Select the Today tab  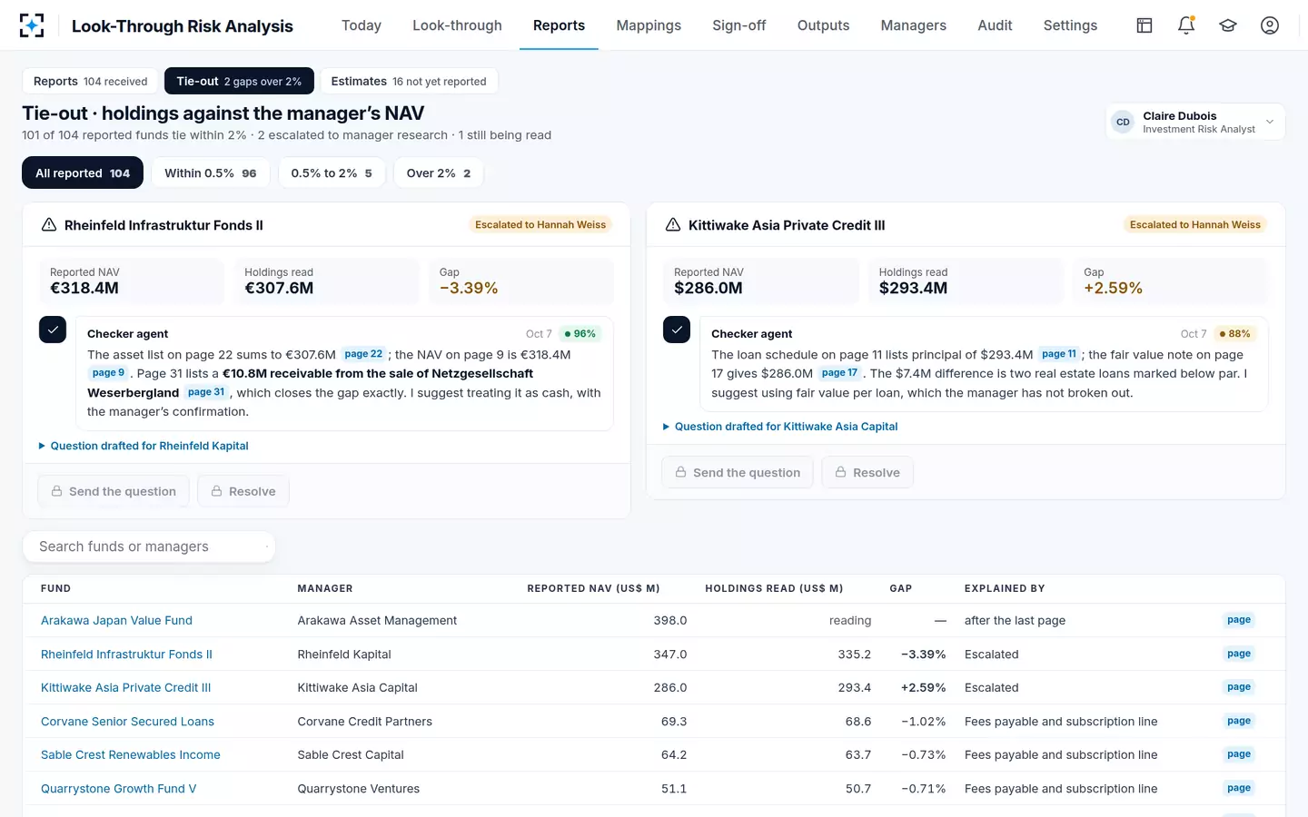pos(362,25)
